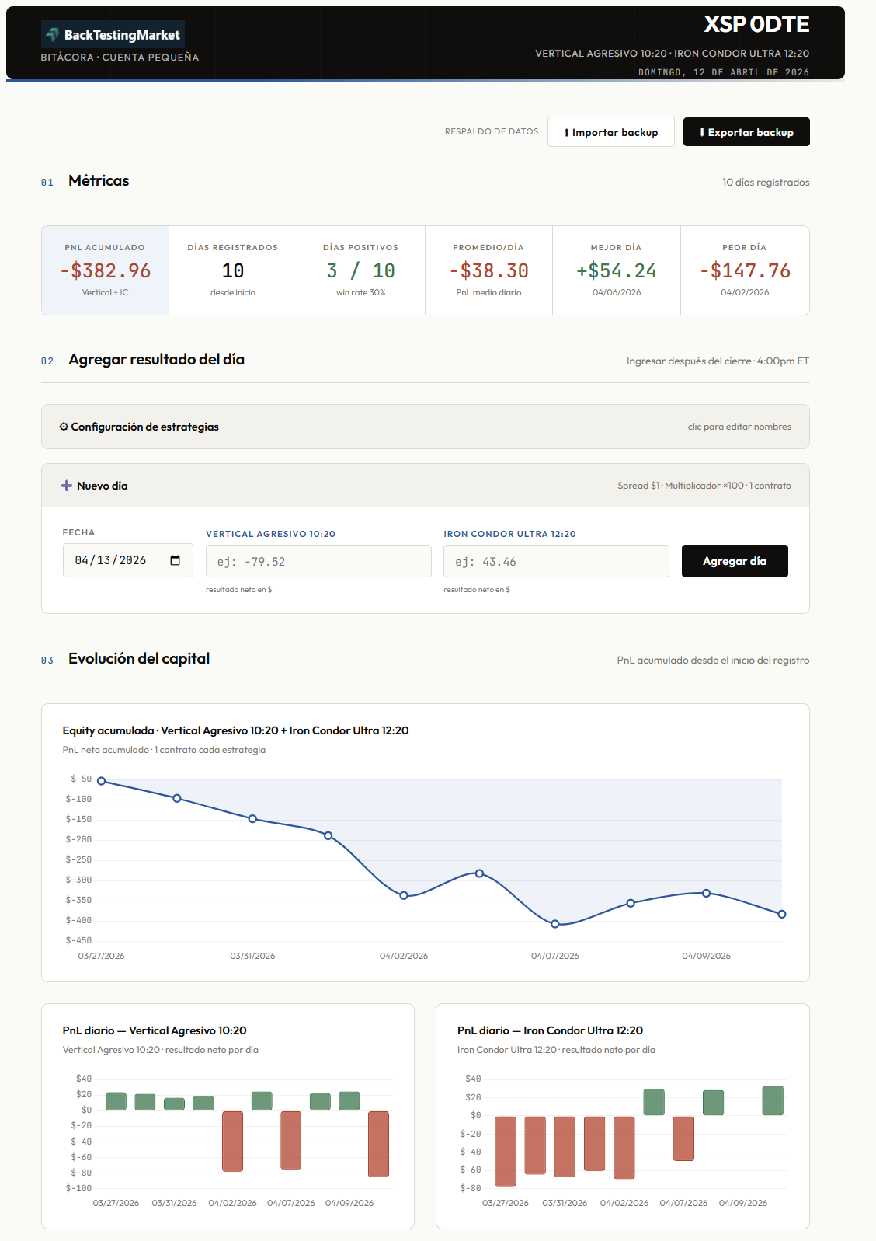876x1241 pixels.
Task: Focus the Vertical Agresivo 10:20 result field
Action: [318, 561]
